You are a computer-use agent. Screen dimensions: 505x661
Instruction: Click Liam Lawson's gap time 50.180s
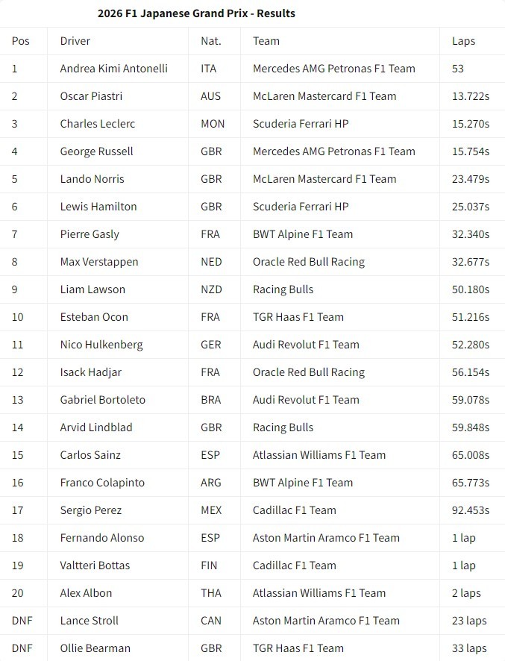[x=471, y=289]
